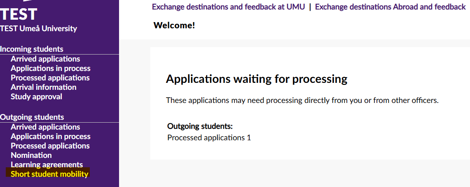Open Processed applications in Outgoing students sidebar
The height and width of the screenshot is (187, 470).
click(x=50, y=146)
